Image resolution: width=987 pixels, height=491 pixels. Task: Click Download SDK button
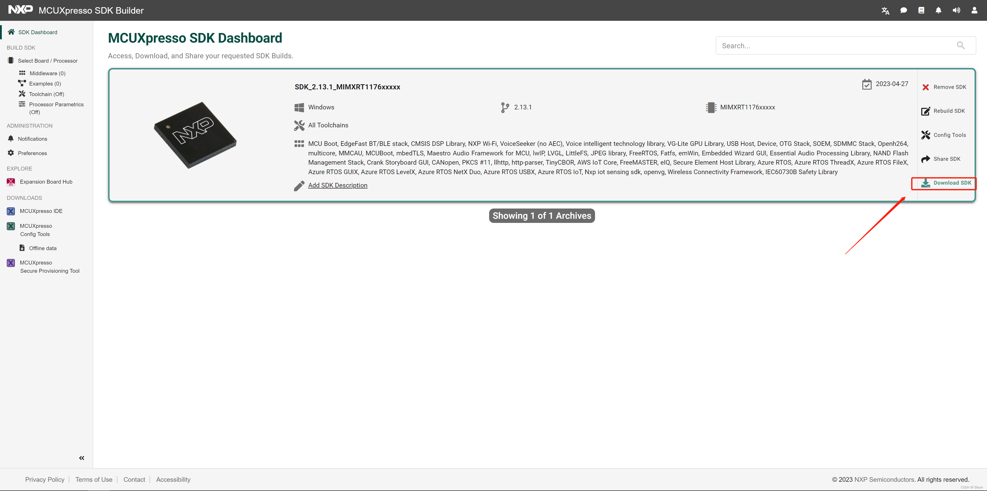[946, 183]
